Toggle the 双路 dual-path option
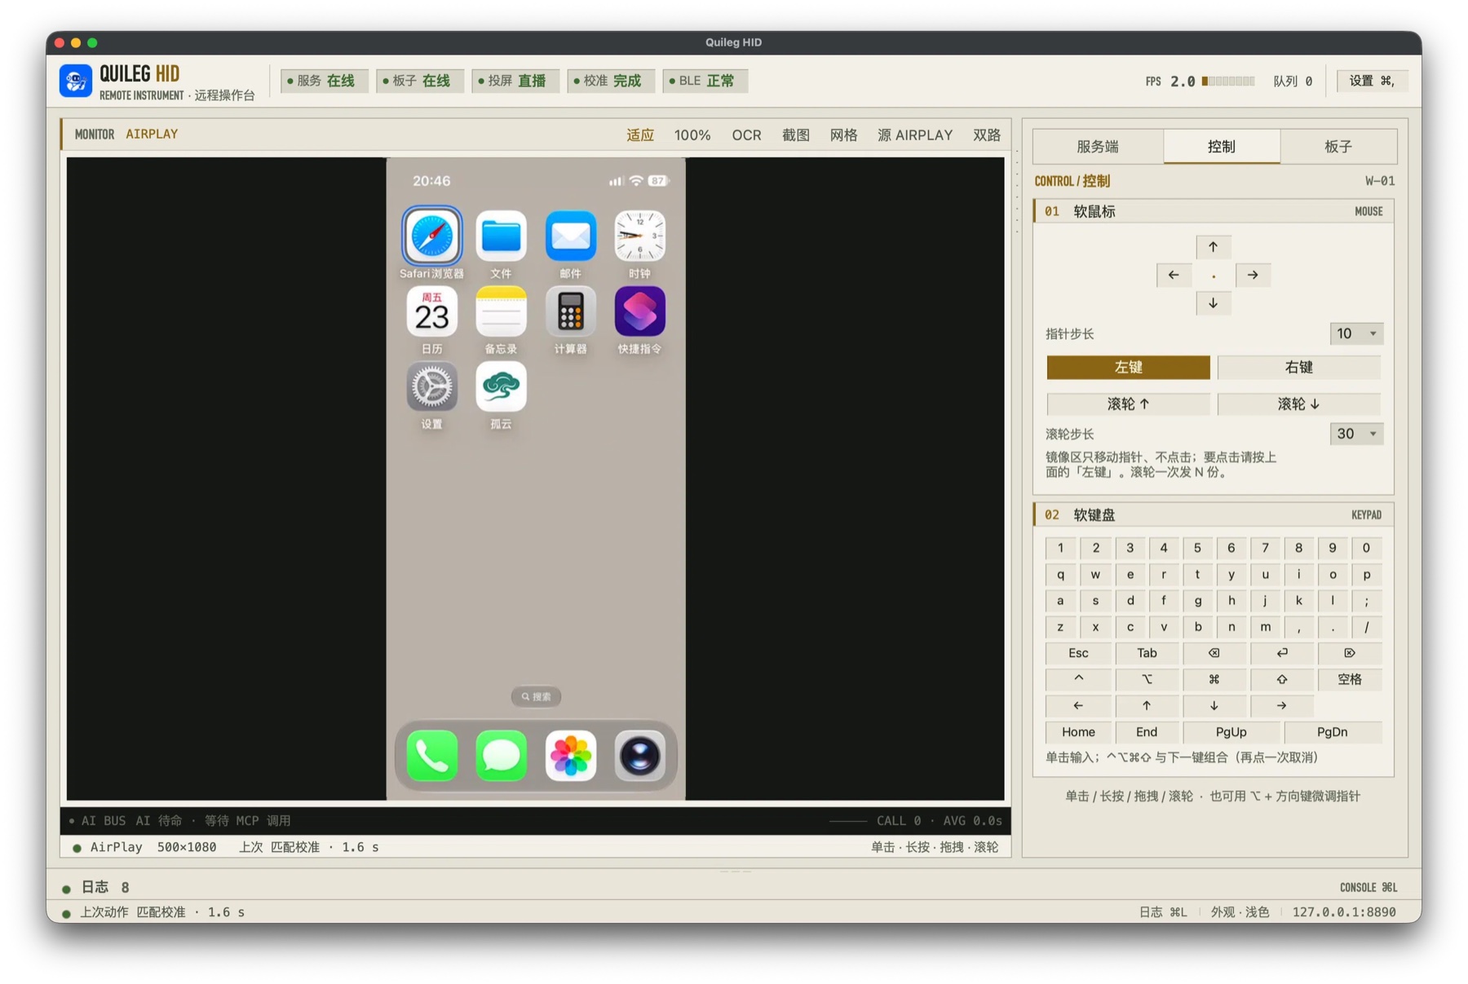This screenshot has width=1468, height=984. tap(987, 135)
